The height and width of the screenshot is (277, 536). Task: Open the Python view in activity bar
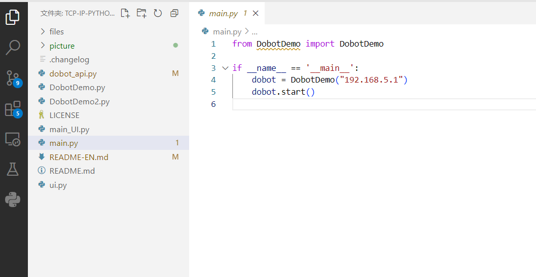pyautogui.click(x=13, y=200)
